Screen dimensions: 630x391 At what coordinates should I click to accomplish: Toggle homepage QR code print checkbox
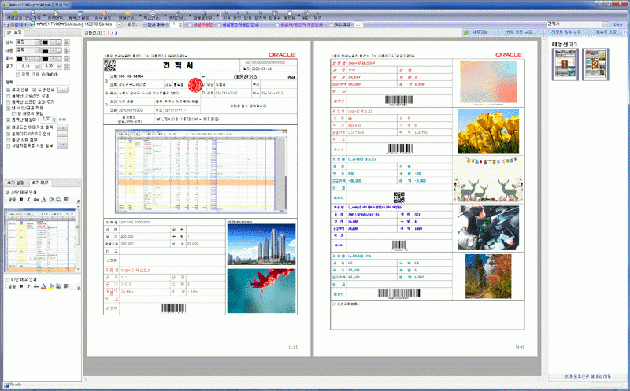[x=8, y=134]
